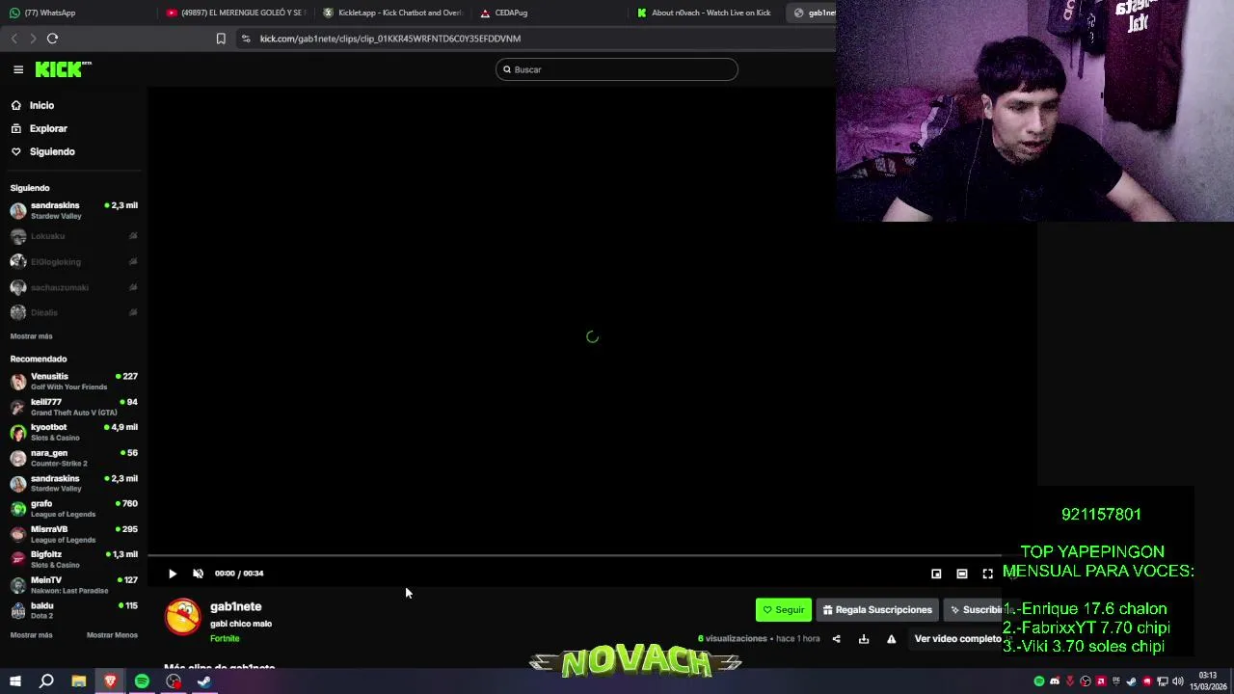The height and width of the screenshot is (694, 1234).
Task: Go to the Kick logo homepage
Action: pos(64,69)
